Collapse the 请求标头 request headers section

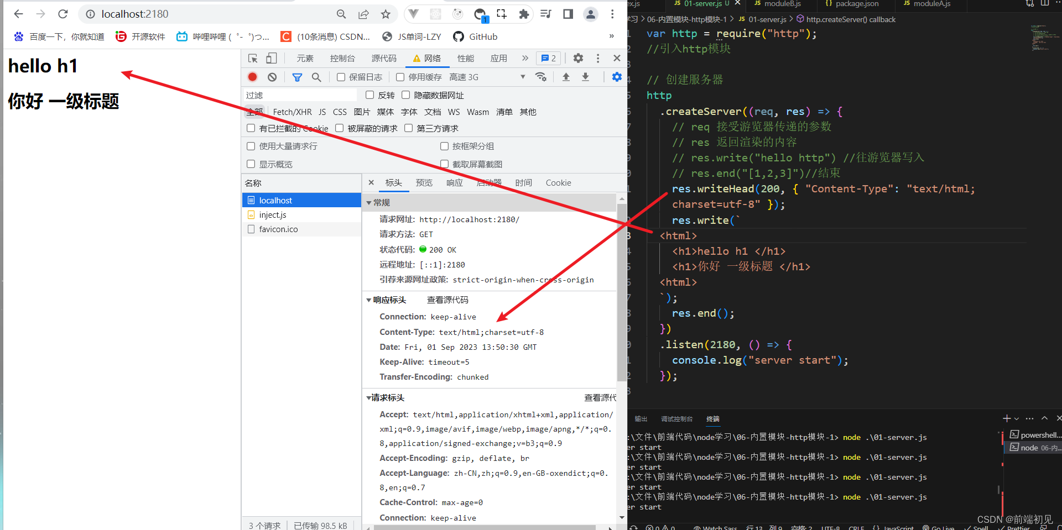[369, 398]
